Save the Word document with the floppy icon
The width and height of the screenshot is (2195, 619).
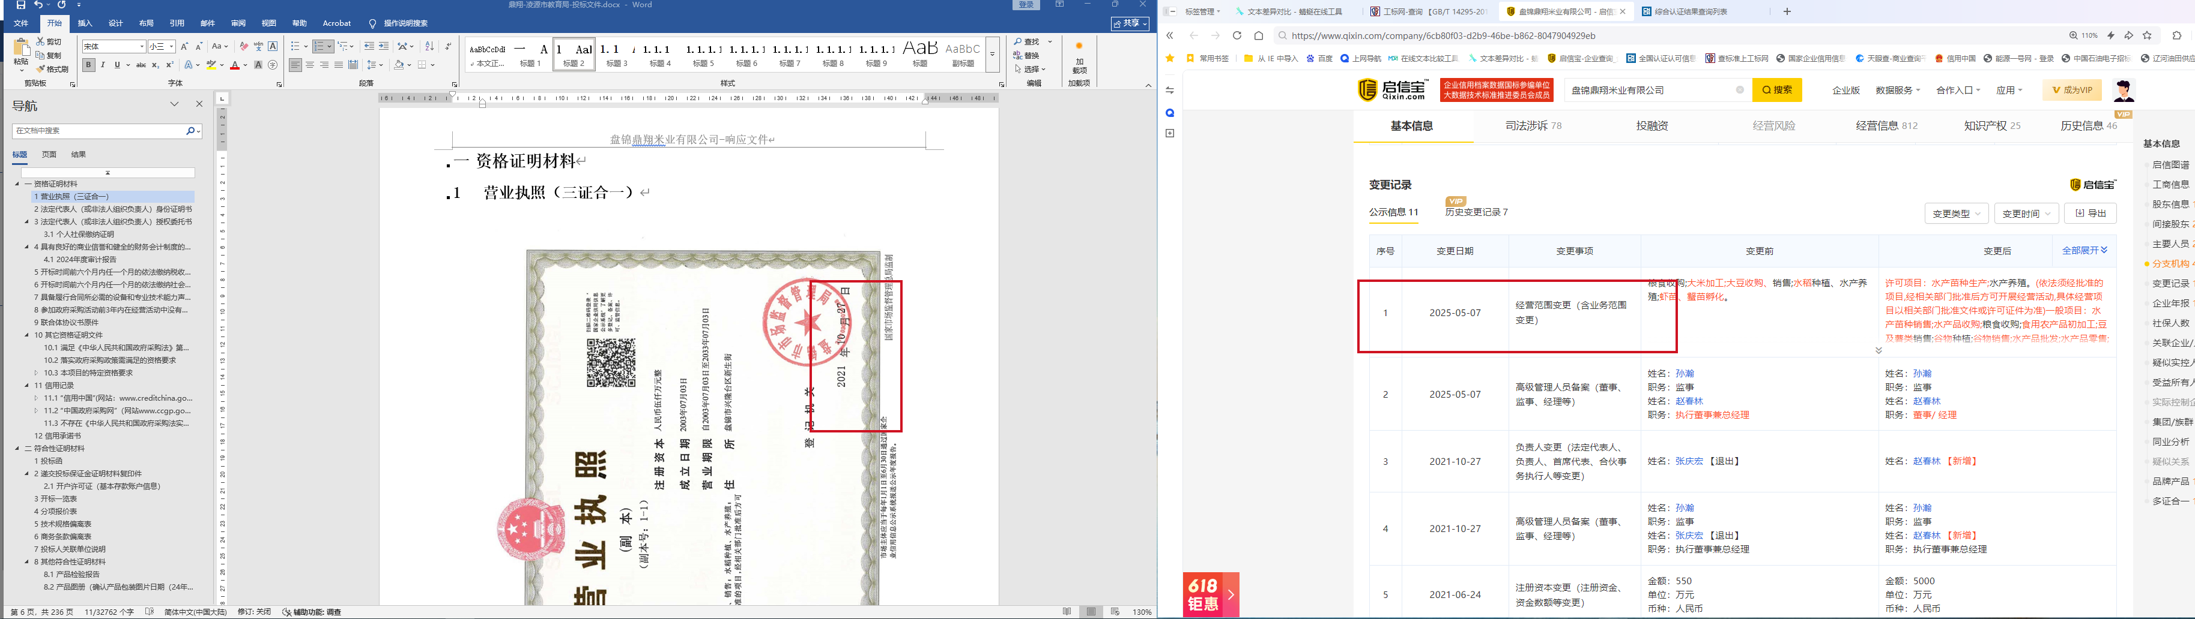pyautogui.click(x=20, y=5)
